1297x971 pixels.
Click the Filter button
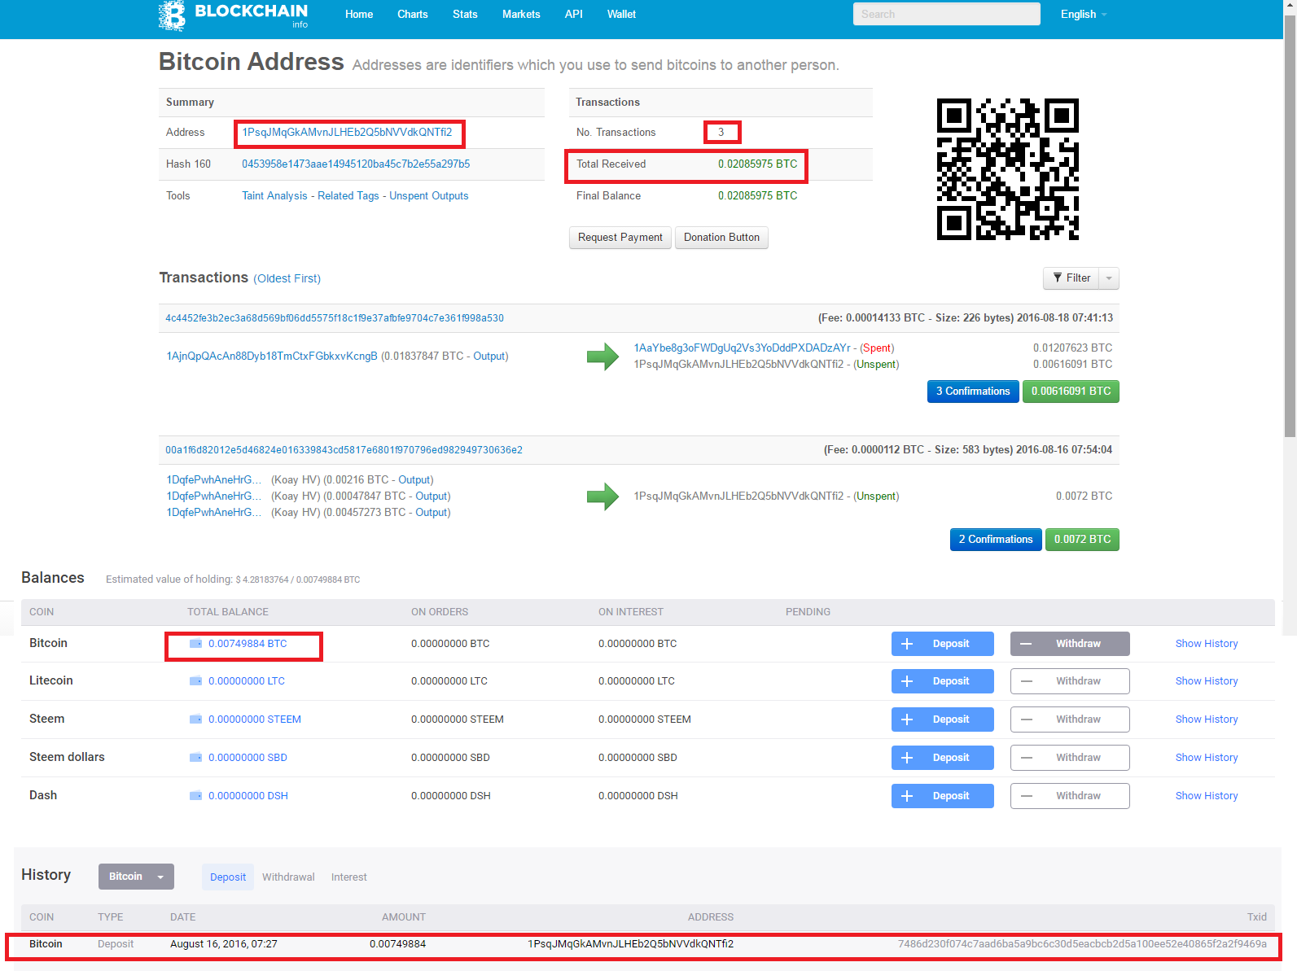click(x=1071, y=278)
